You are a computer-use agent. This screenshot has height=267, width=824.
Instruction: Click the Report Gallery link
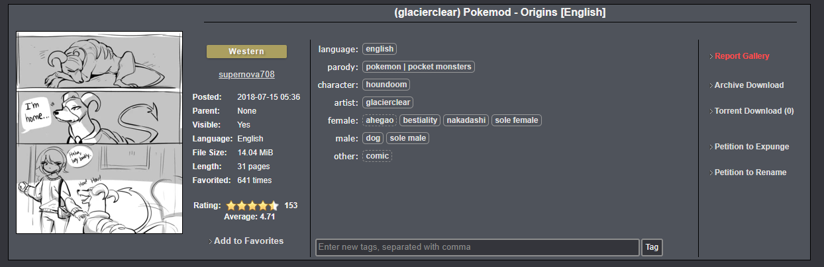coord(742,56)
